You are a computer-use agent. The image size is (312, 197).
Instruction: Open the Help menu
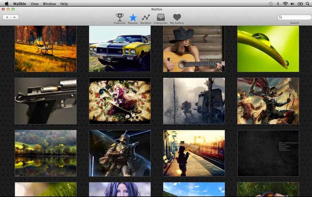tap(64, 4)
